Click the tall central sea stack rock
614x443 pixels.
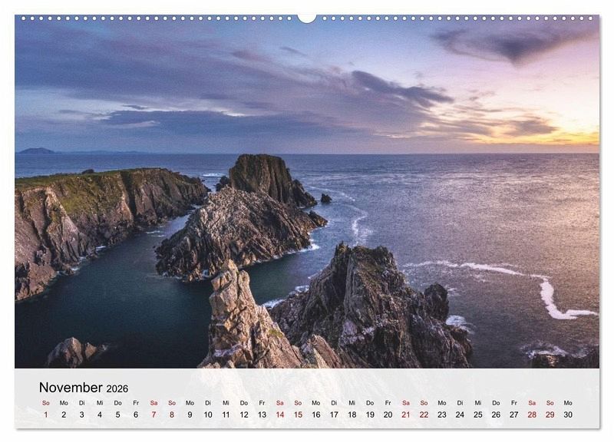[261, 178]
